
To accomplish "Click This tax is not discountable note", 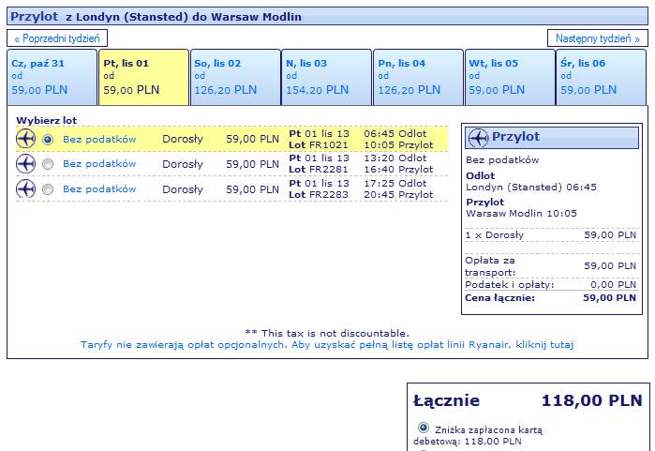I will [x=327, y=334].
